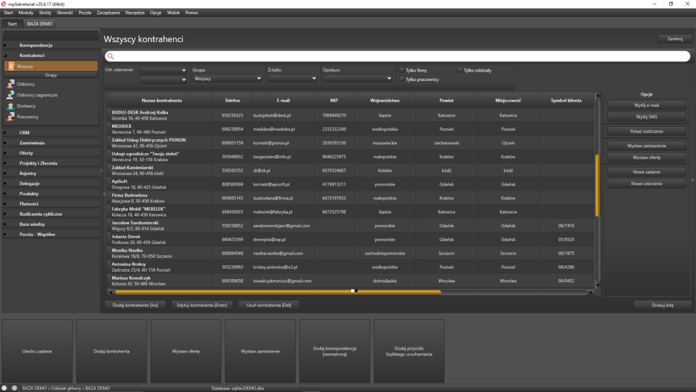Expand the Zamówienia section

(x=5, y=143)
